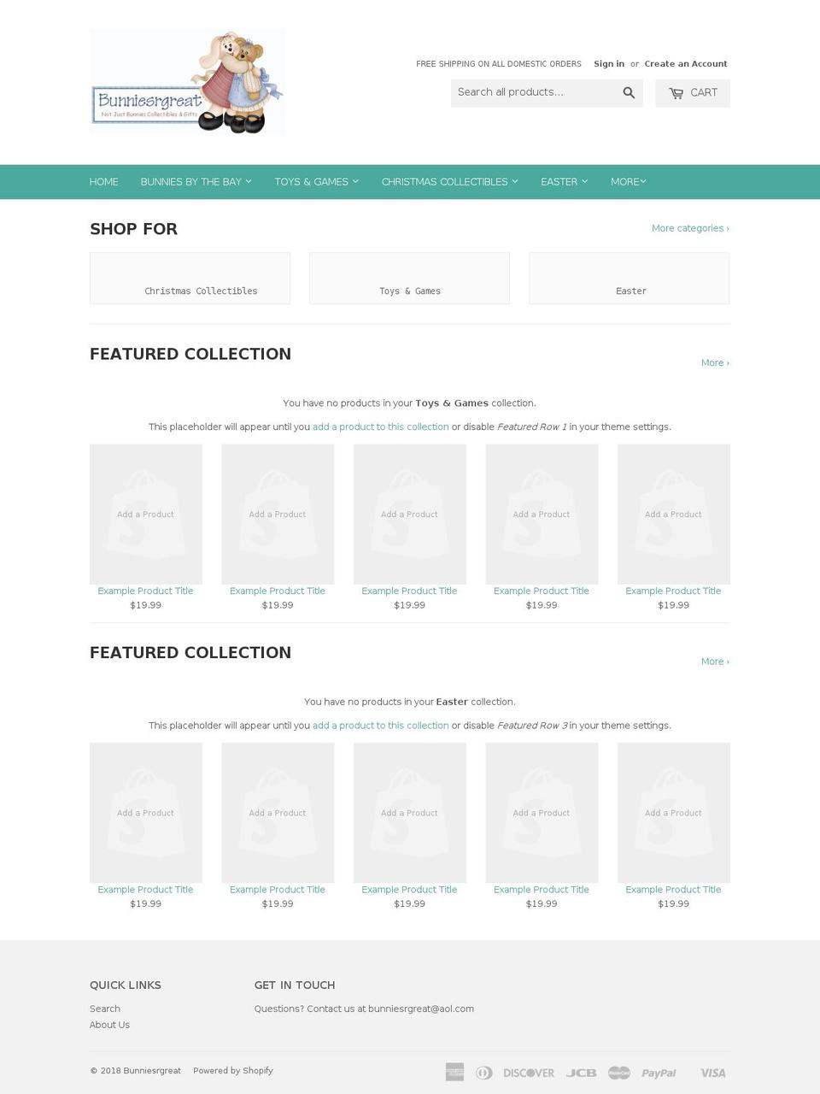Open Easter category card
This screenshot has width=820, height=1094.
pyautogui.click(x=630, y=278)
